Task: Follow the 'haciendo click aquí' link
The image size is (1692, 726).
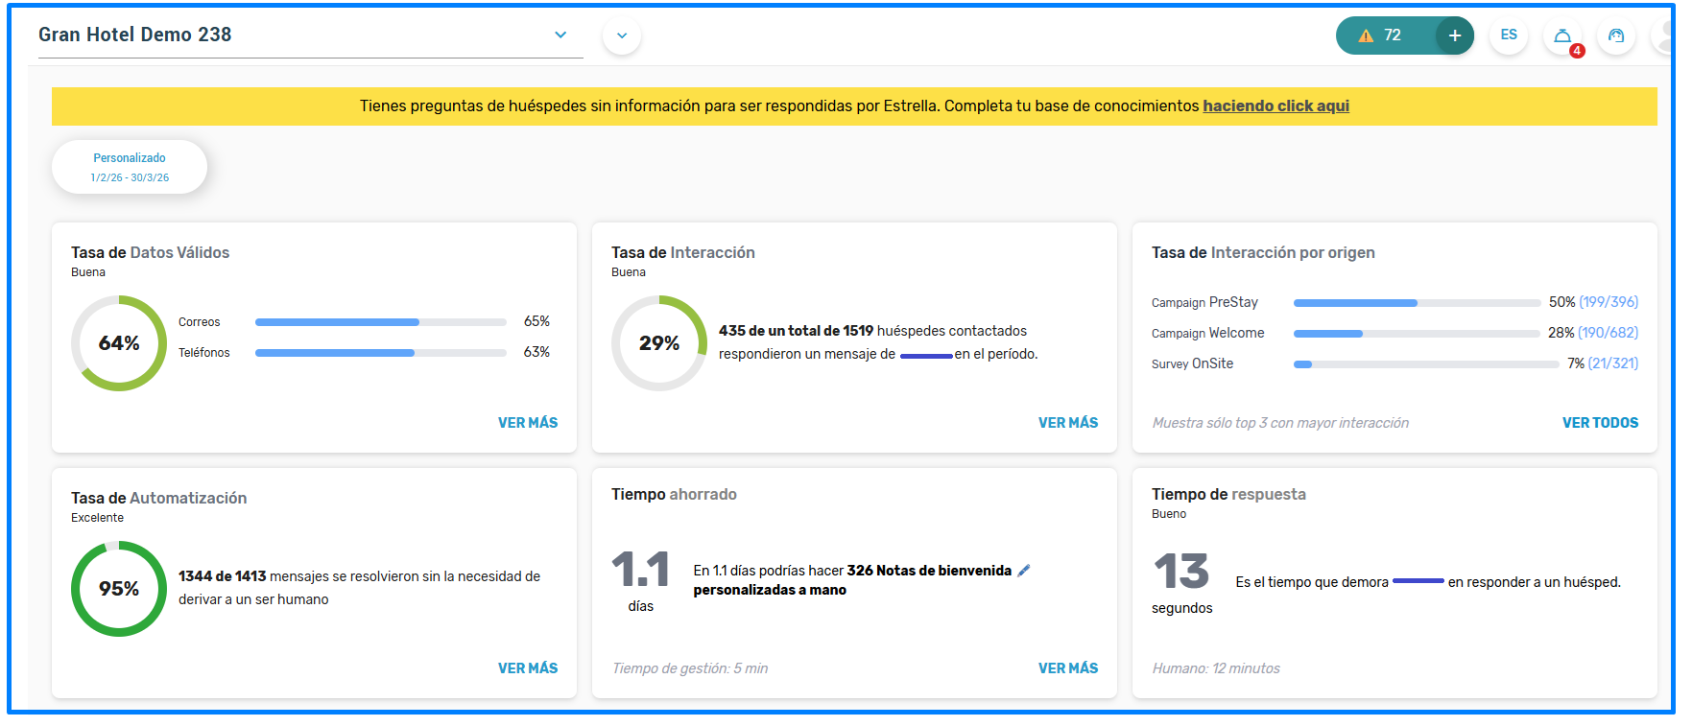Action: pyautogui.click(x=1275, y=106)
